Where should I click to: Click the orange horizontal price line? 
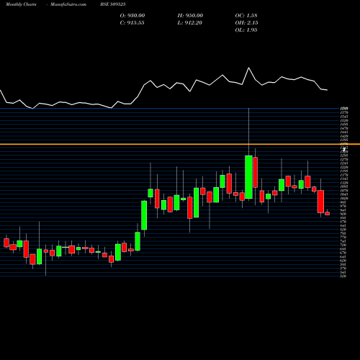click(180, 144)
